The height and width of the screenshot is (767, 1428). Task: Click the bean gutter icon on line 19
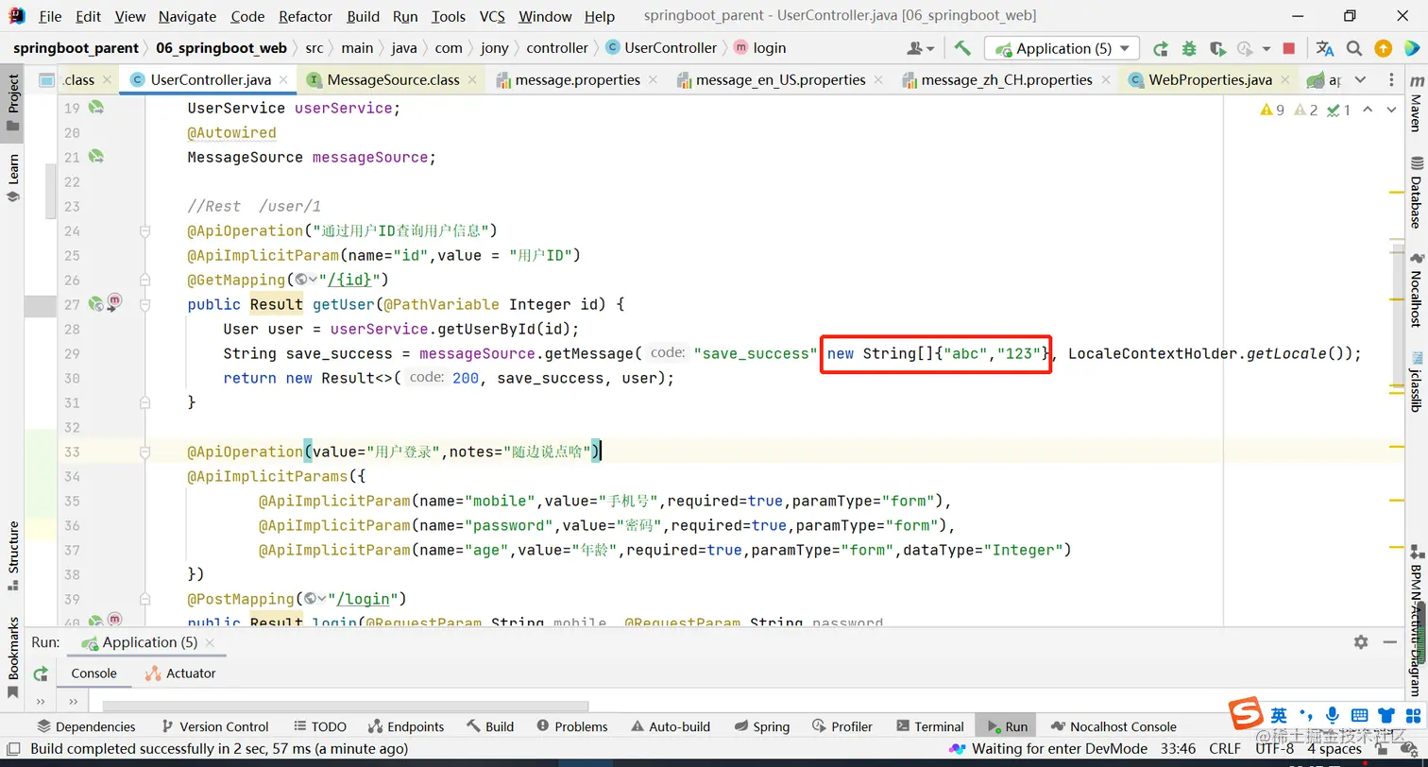point(96,108)
